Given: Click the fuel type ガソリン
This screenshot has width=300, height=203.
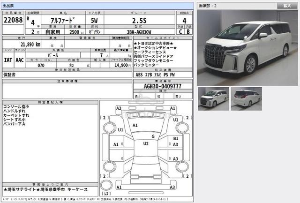Looking at the screenshot, I should [x=95, y=31].
